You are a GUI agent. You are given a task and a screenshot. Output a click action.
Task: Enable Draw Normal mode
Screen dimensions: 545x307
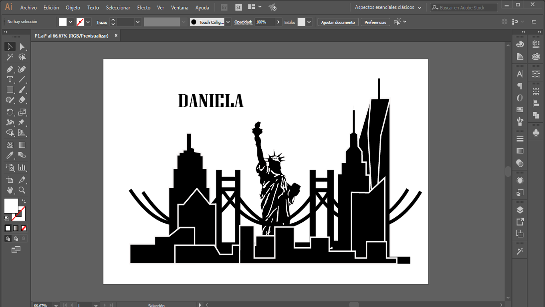[x=8, y=238]
